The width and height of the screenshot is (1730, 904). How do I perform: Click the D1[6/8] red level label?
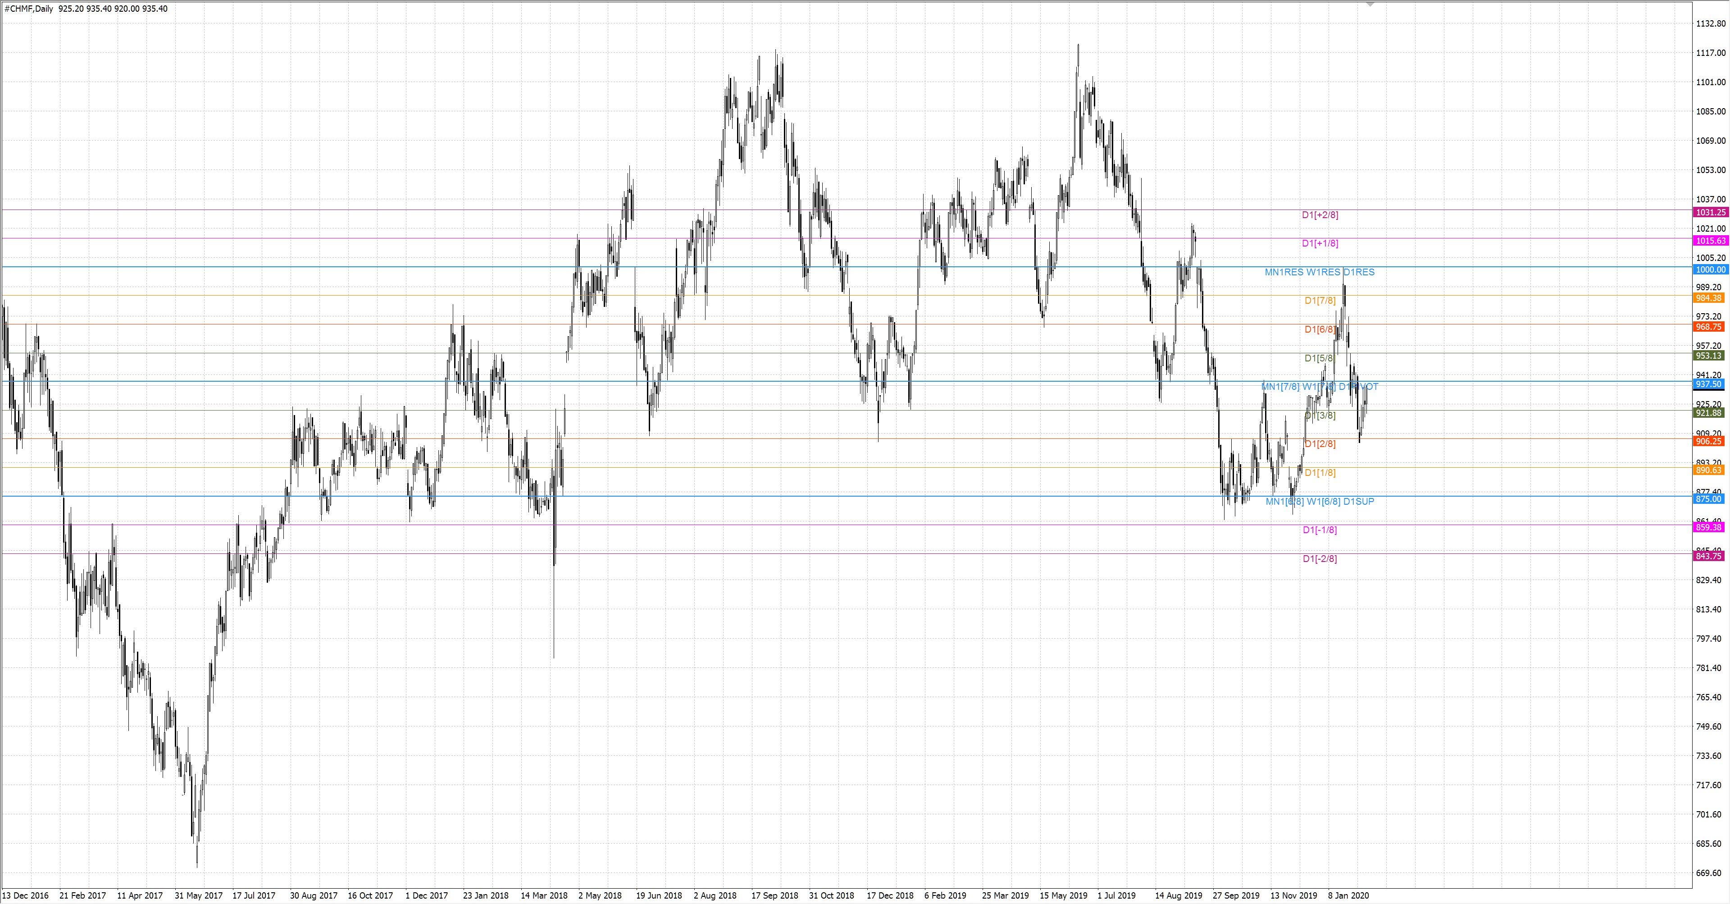point(1320,329)
